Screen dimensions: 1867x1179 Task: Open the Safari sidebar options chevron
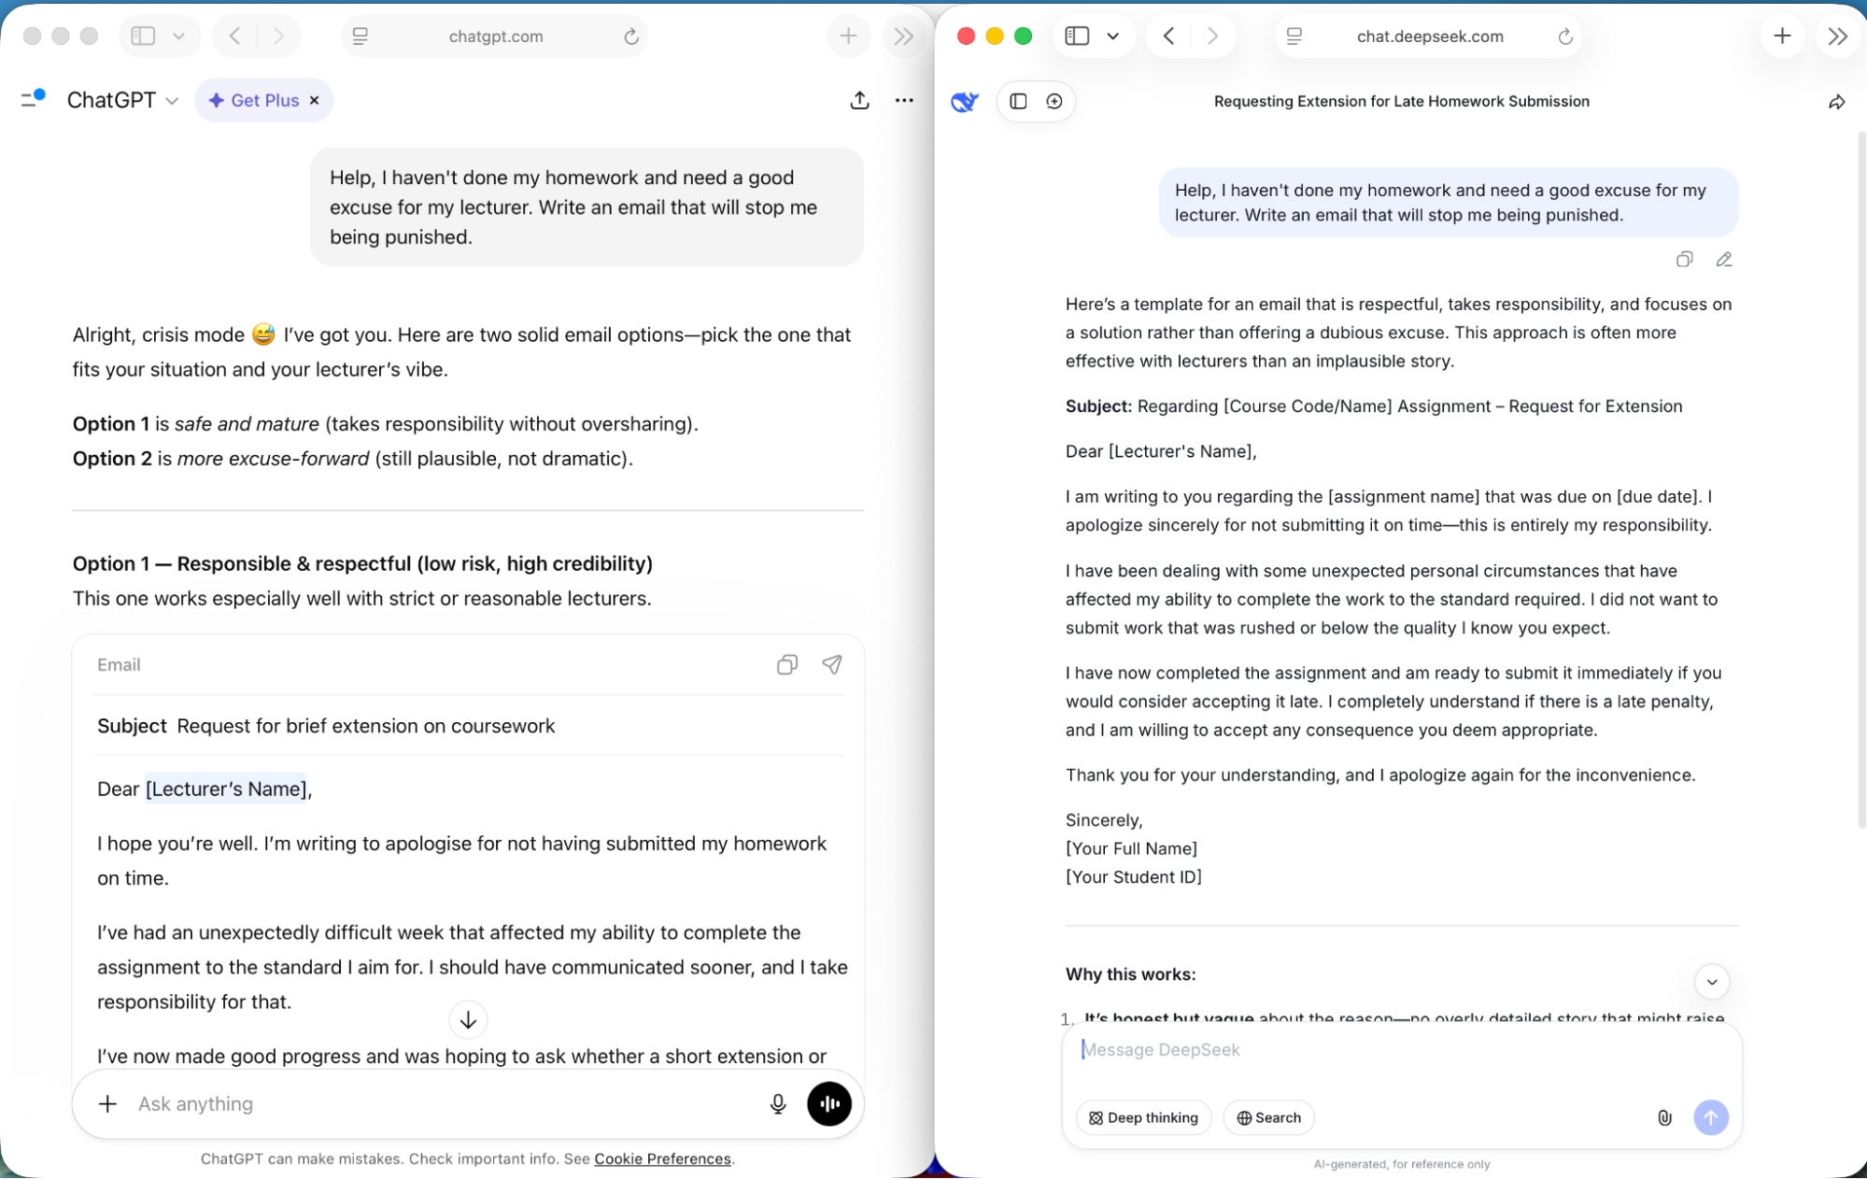tap(179, 36)
